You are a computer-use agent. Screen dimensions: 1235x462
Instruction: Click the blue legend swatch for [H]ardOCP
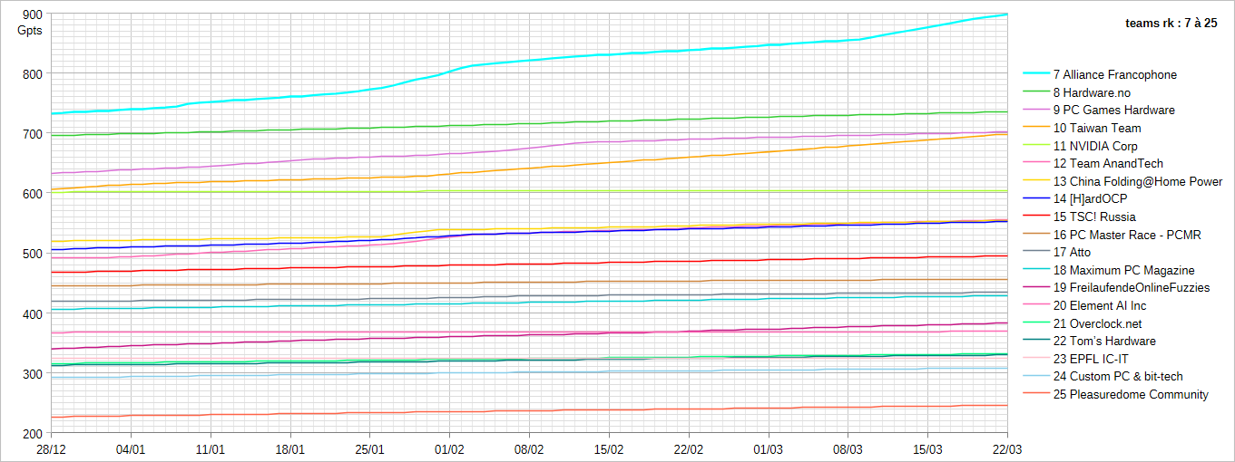(x=1035, y=198)
